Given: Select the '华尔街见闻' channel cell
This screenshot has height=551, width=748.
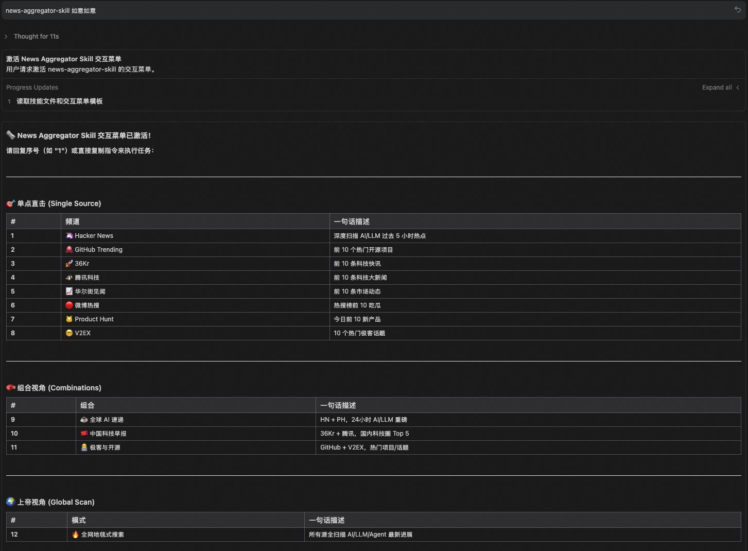Looking at the screenshot, I should click(x=195, y=291).
